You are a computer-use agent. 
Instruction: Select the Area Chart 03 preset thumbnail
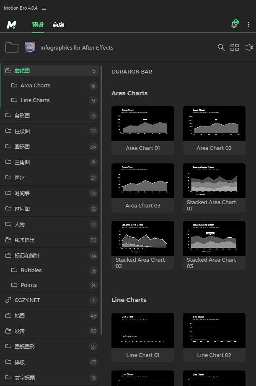coord(143,181)
